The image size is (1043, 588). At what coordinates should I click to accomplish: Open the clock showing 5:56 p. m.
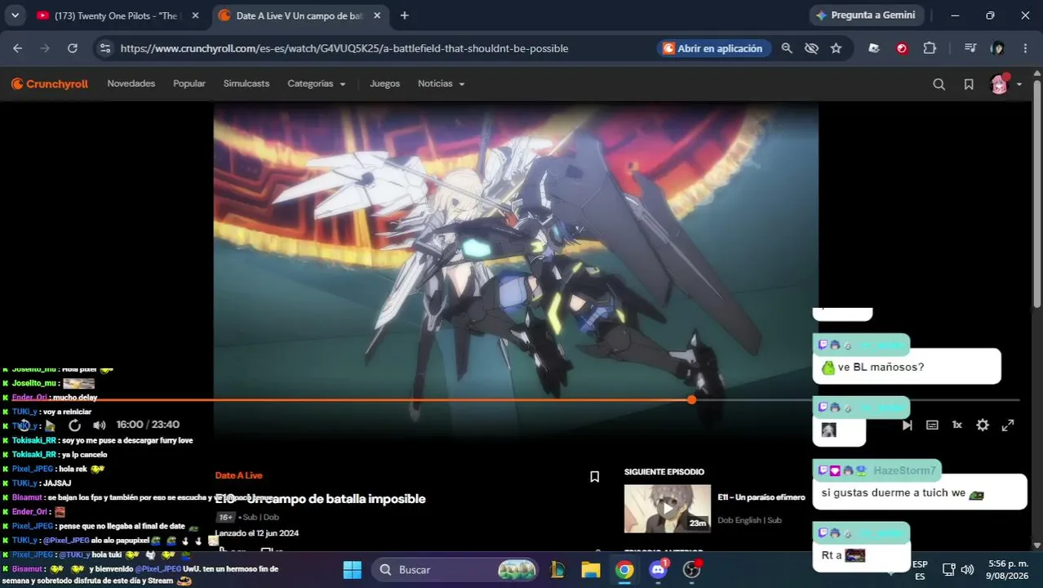[1007, 569]
